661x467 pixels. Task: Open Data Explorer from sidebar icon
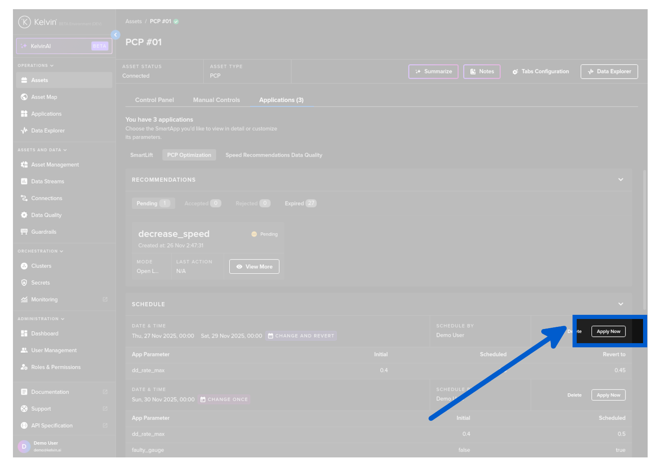[24, 131]
